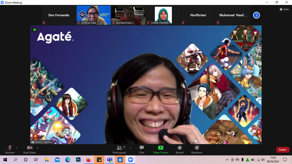Start recording with Record button
This screenshot has width=292, height=164.
coord(179,150)
